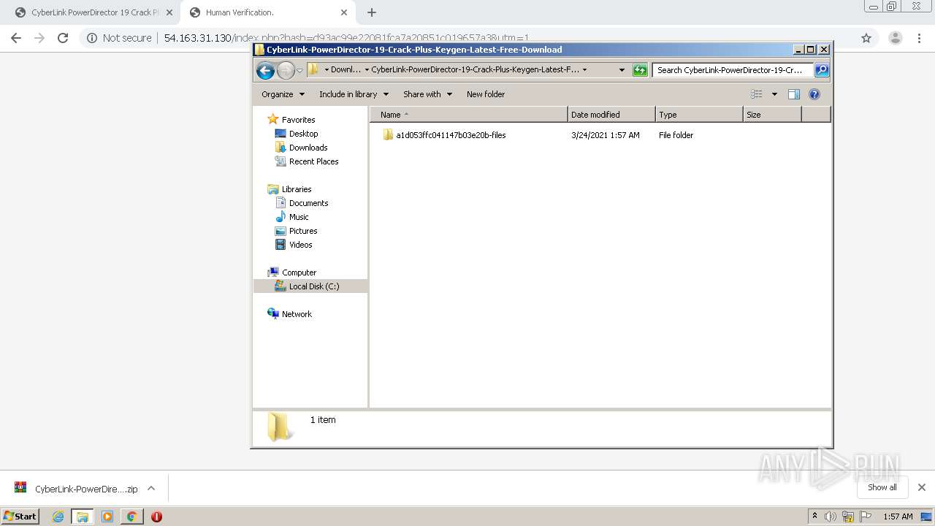Open Explorer help icon
This screenshot has width=935, height=526.
(814, 94)
